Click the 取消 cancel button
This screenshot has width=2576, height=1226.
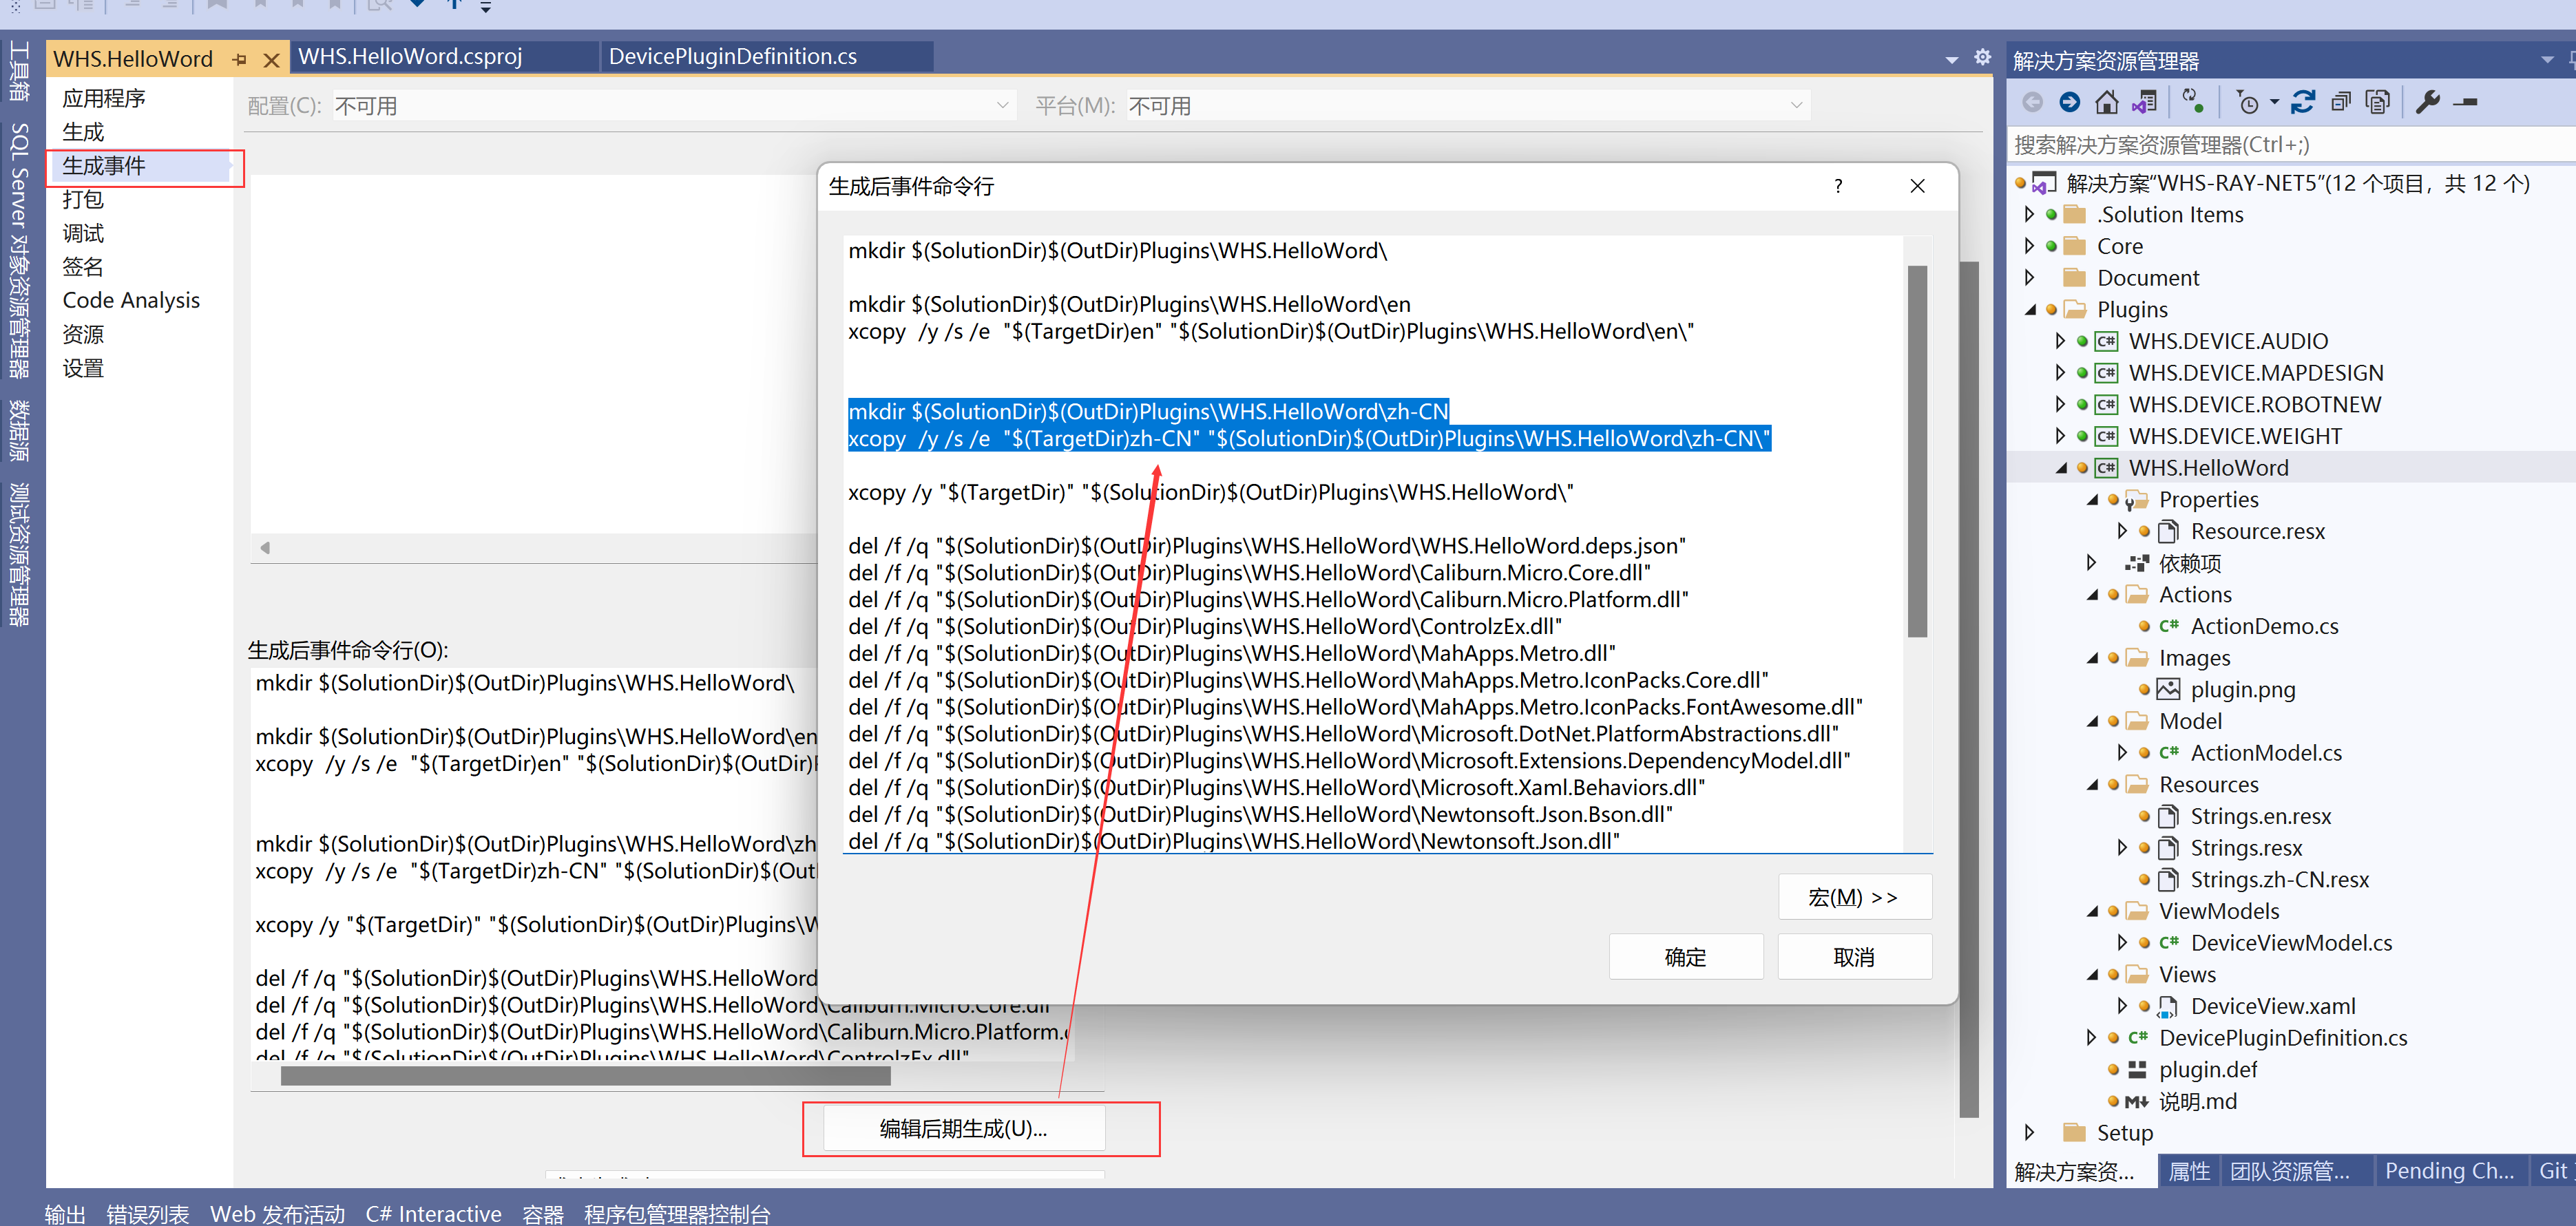coord(1852,955)
